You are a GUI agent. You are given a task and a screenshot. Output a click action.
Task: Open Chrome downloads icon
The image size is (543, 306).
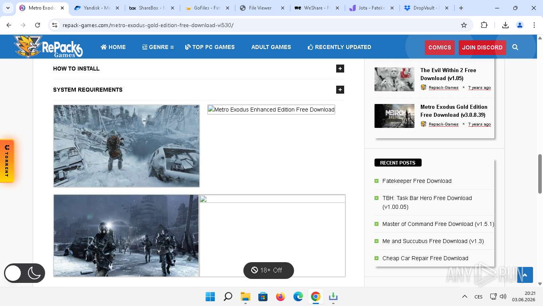pos(505,25)
